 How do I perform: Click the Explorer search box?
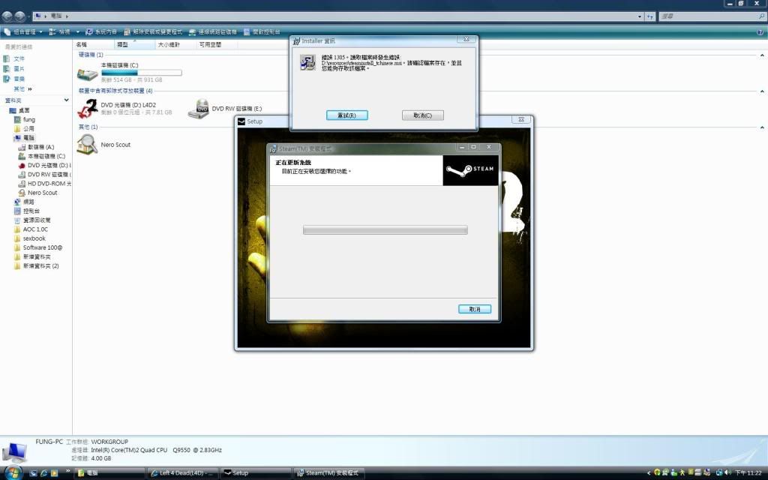[x=712, y=16]
